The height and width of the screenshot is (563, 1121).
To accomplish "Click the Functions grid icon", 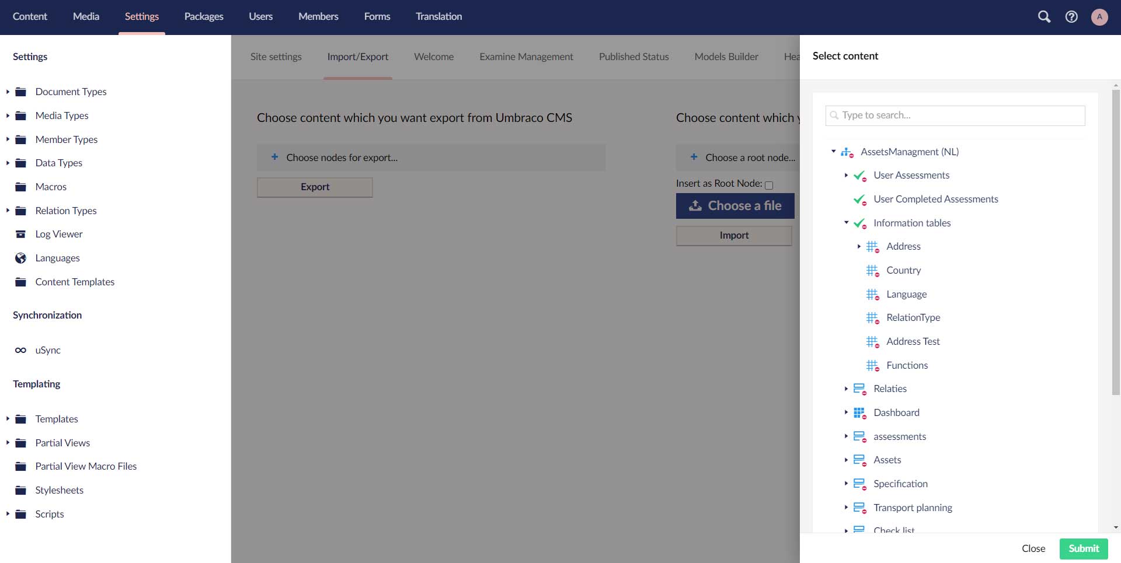I will pos(873,366).
